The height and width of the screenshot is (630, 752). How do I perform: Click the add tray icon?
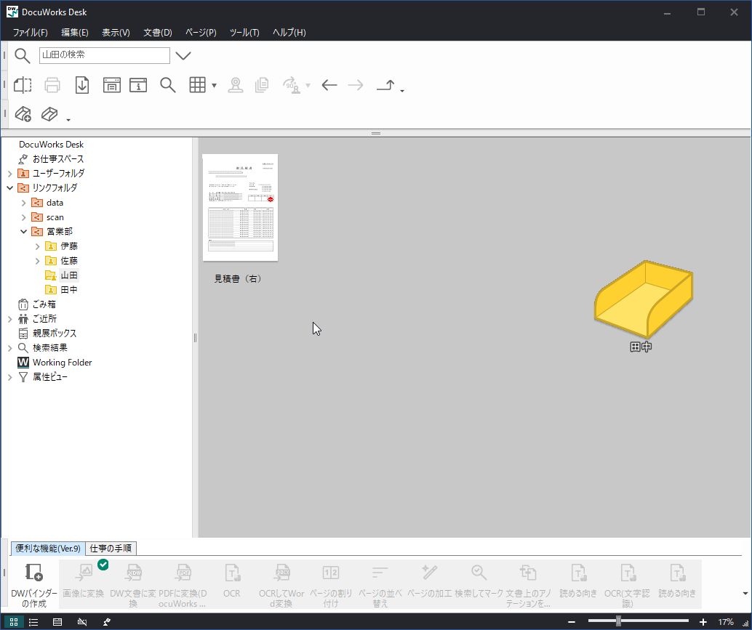pos(23,114)
